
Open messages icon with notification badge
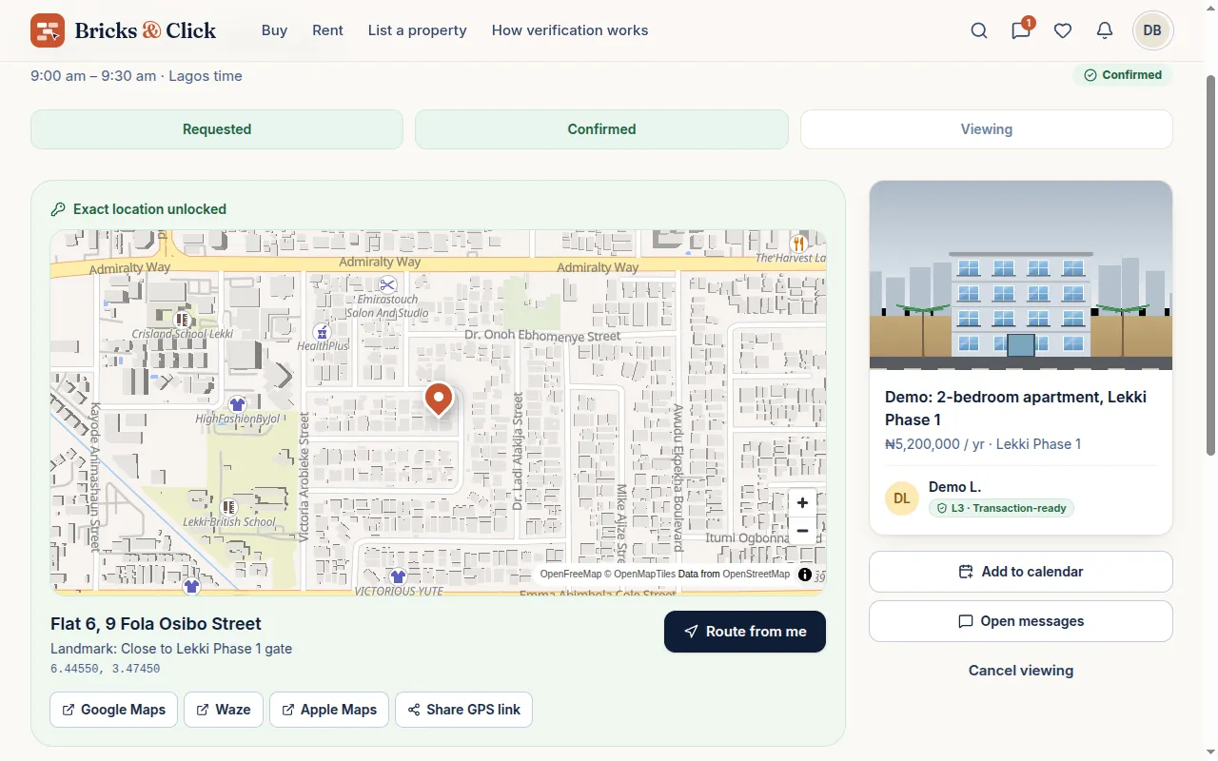coord(1022,29)
